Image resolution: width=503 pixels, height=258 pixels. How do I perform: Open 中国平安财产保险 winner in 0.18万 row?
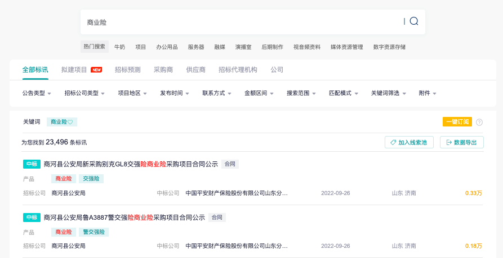click(x=237, y=246)
